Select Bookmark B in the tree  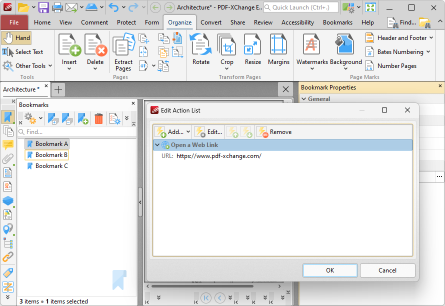[x=47, y=155]
